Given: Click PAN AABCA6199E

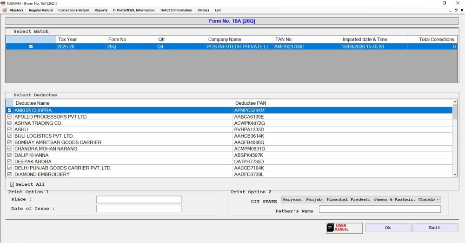Looking at the screenshot, I should (x=249, y=117).
